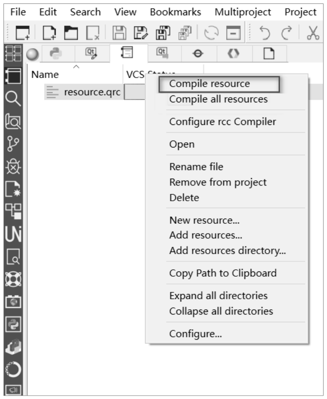
Task: Choose Compile all resources
Action: point(218,99)
